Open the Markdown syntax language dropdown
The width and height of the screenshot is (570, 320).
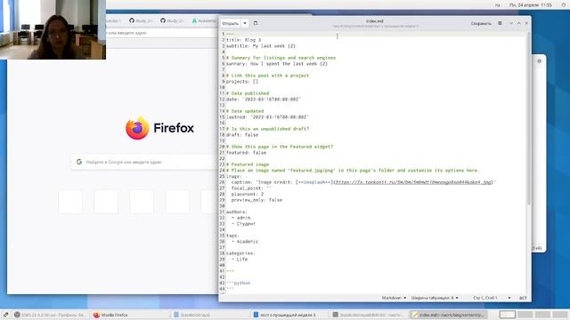(x=394, y=298)
